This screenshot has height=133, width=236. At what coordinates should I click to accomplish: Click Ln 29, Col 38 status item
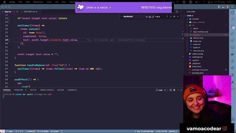click(x=161, y=131)
